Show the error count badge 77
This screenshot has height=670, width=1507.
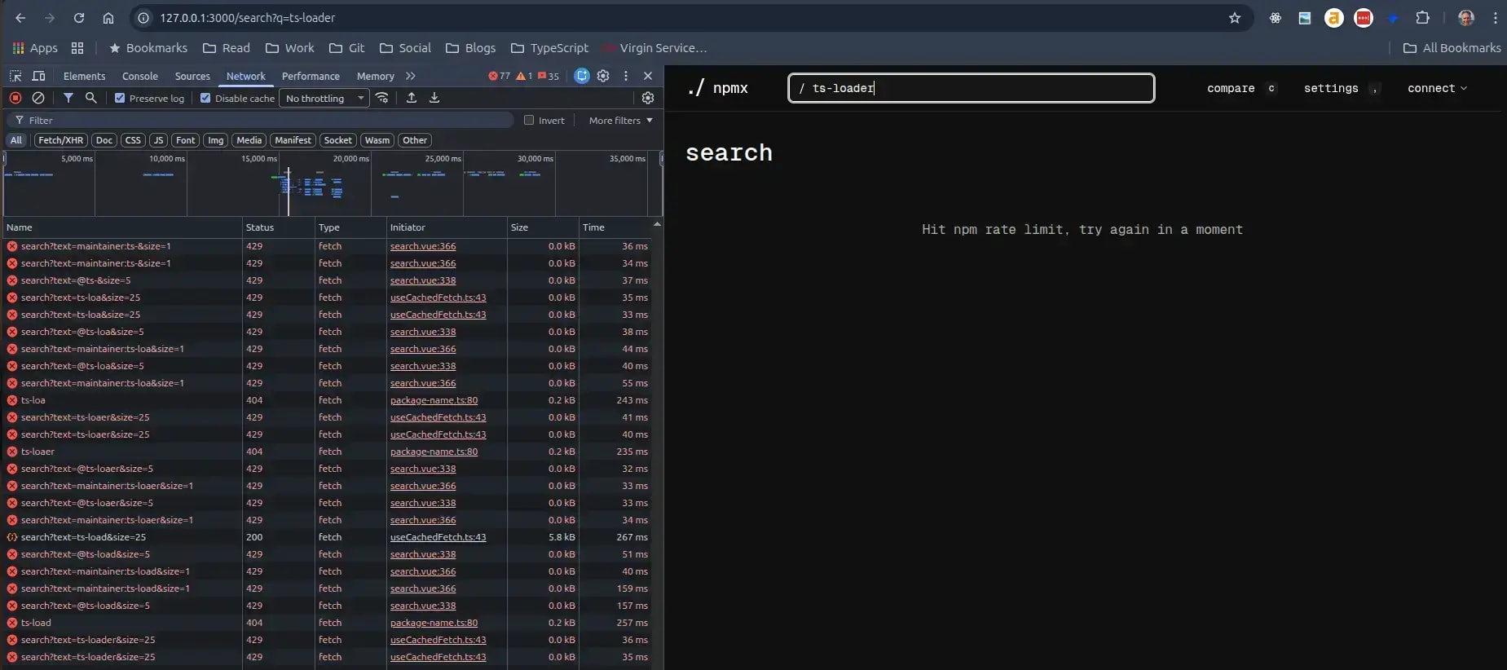click(499, 76)
